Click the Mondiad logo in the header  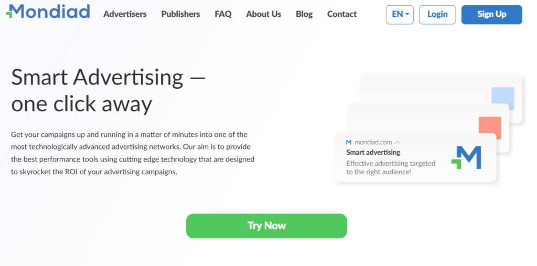click(48, 12)
